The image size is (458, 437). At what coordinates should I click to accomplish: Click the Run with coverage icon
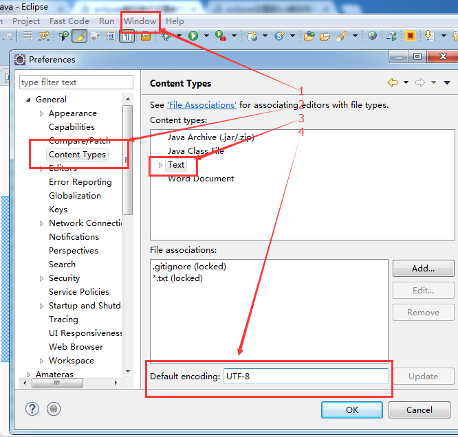pyautogui.click(x=221, y=36)
